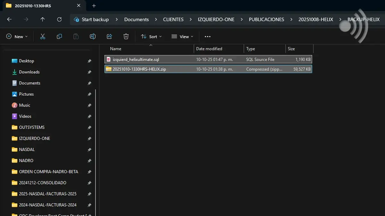Screen dimensions: 385x216
Task: Open the OUTSYSTEMS pinned folder
Action: pos(32,127)
